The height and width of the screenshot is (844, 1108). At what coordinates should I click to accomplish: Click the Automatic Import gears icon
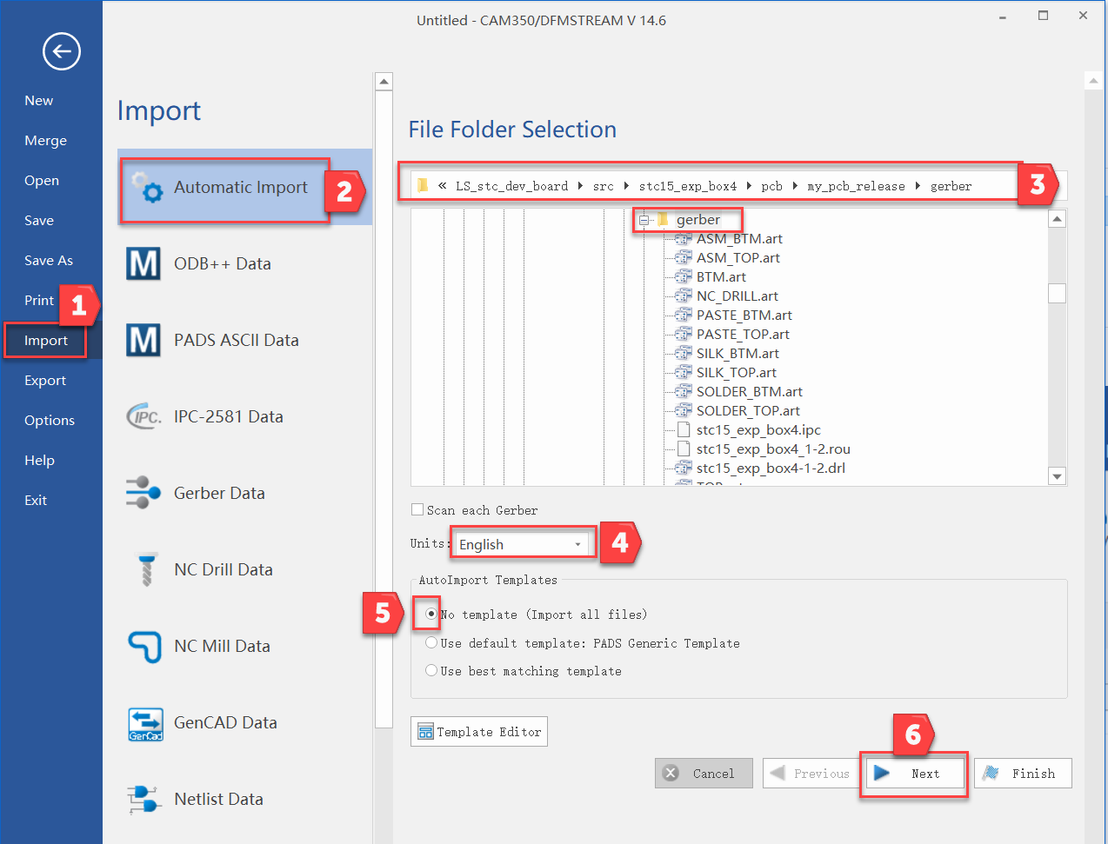[146, 186]
